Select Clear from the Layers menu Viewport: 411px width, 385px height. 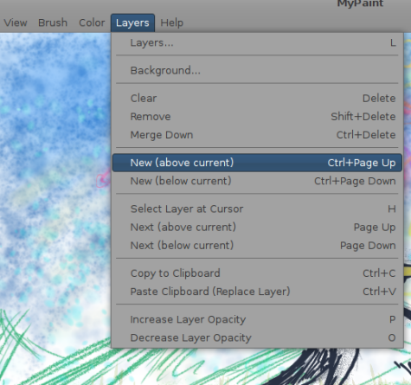point(257,99)
